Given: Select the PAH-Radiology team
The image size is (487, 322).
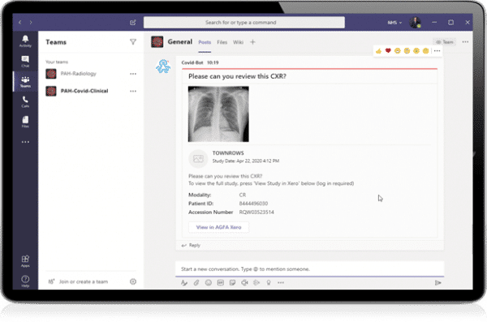Looking at the screenshot, I should pos(78,74).
